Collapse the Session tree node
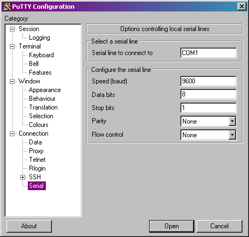 [x=12, y=29]
